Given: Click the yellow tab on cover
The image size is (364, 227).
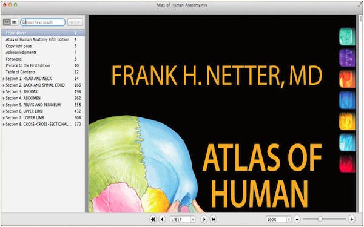Looking at the screenshot, I should pyautogui.click(x=347, y=122).
